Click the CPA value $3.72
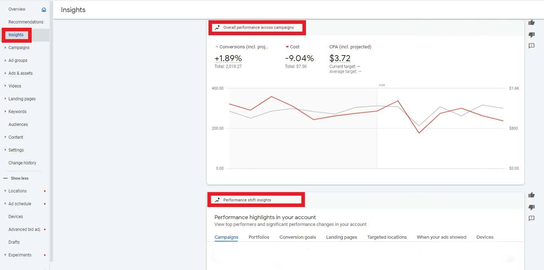 (340, 58)
